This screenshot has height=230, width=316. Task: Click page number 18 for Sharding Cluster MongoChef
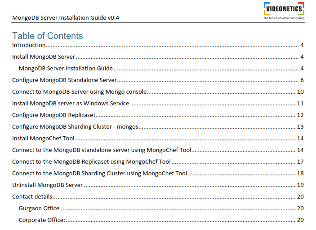[x=300, y=174]
